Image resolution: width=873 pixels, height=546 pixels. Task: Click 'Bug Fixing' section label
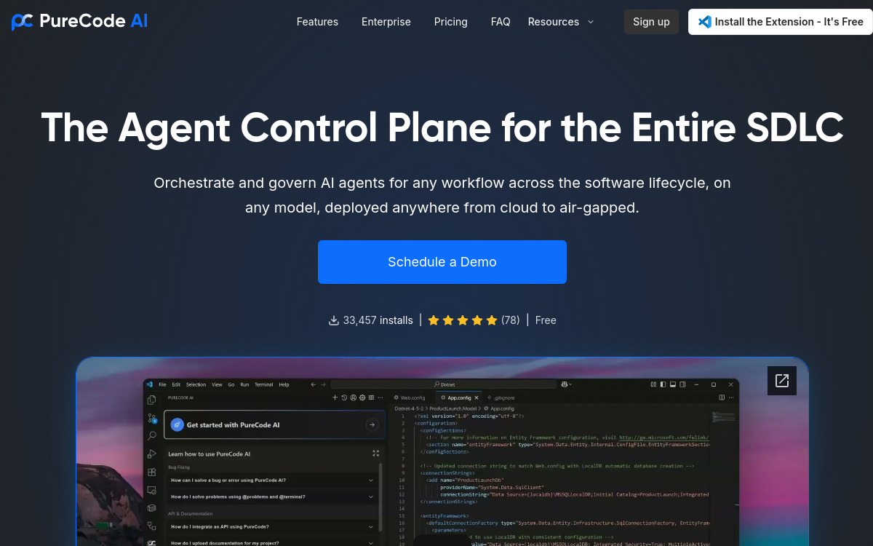pos(179,467)
